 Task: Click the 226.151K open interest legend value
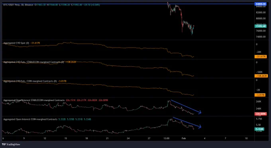(71, 100)
